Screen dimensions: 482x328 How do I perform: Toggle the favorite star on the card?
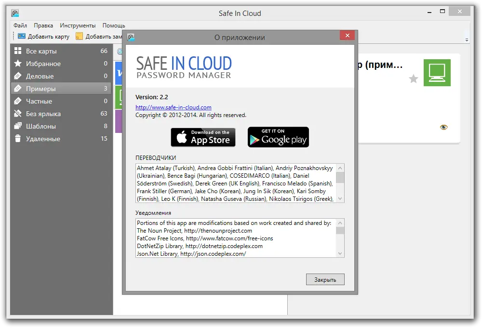[x=414, y=79]
